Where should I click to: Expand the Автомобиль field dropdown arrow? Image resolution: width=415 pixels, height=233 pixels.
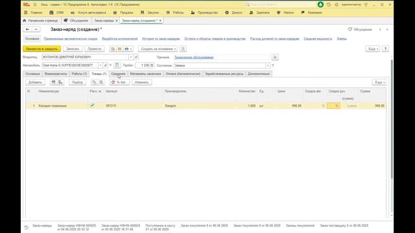tap(101, 65)
